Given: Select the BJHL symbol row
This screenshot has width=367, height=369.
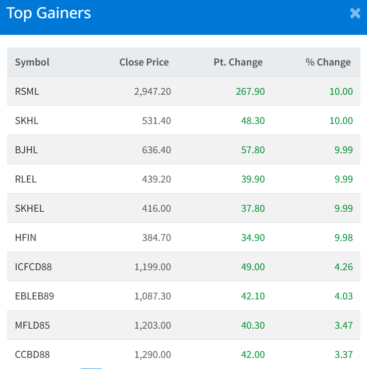Looking at the screenshot, I should 26,150.
